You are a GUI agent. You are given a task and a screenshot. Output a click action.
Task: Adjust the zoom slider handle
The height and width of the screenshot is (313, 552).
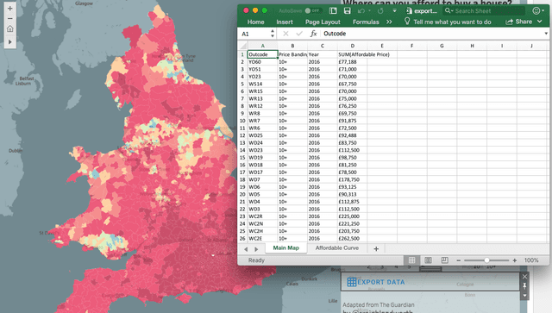486,260
